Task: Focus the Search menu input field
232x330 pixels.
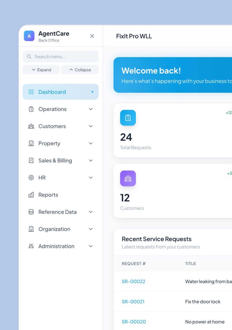Action: (x=61, y=57)
